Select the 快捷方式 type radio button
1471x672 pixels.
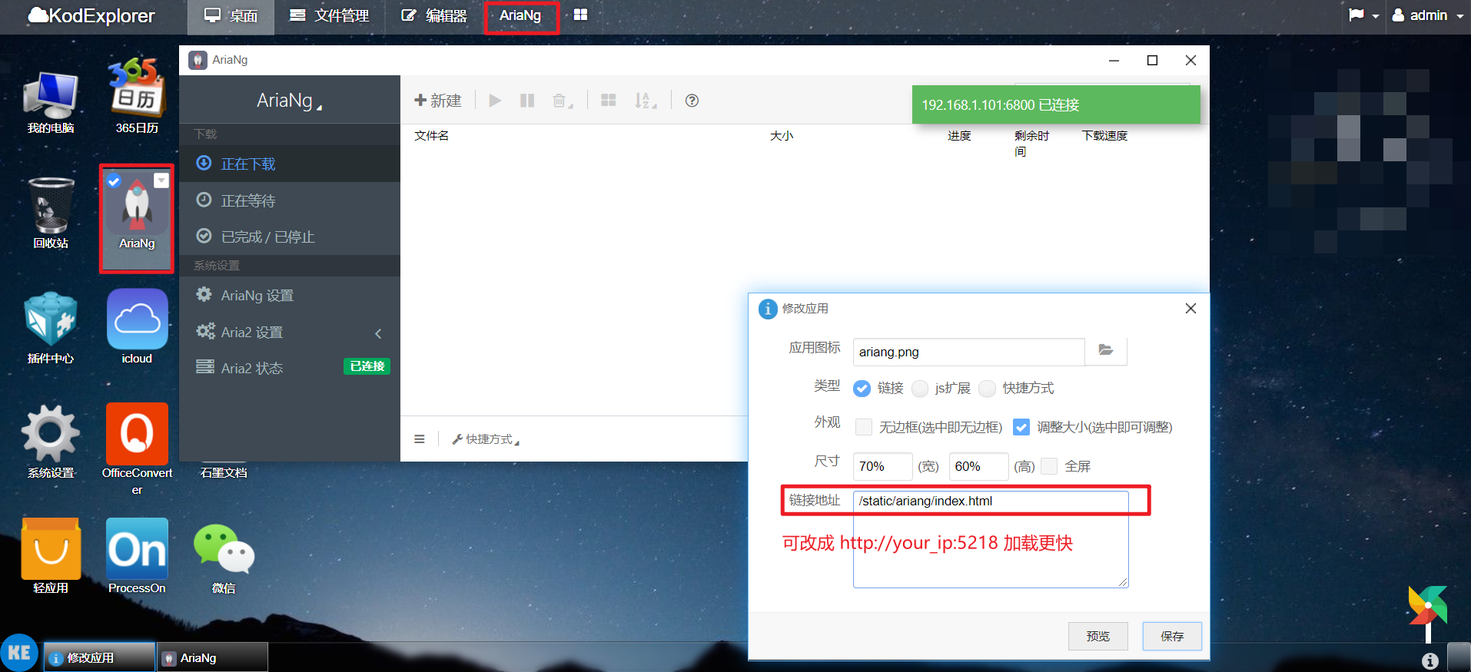coord(988,389)
